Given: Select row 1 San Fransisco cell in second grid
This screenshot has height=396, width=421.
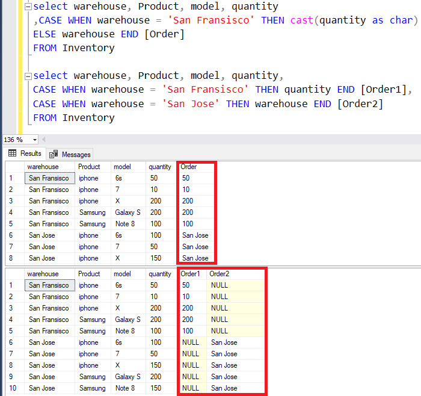Looking at the screenshot, I should [x=49, y=285].
